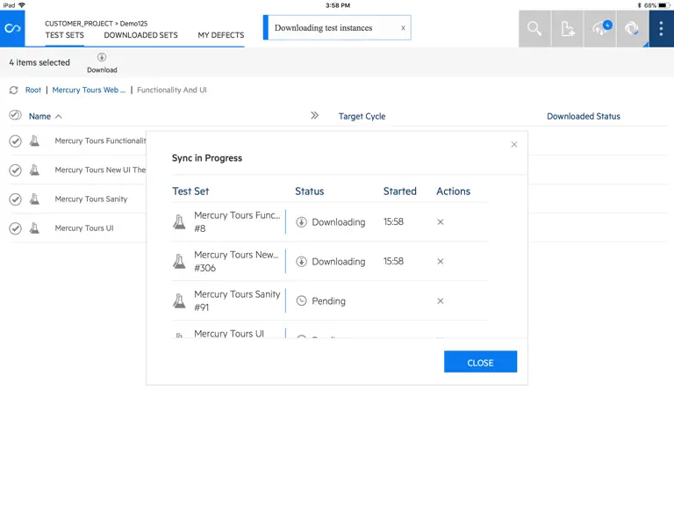Open the three-dot overflow menu

(661, 29)
